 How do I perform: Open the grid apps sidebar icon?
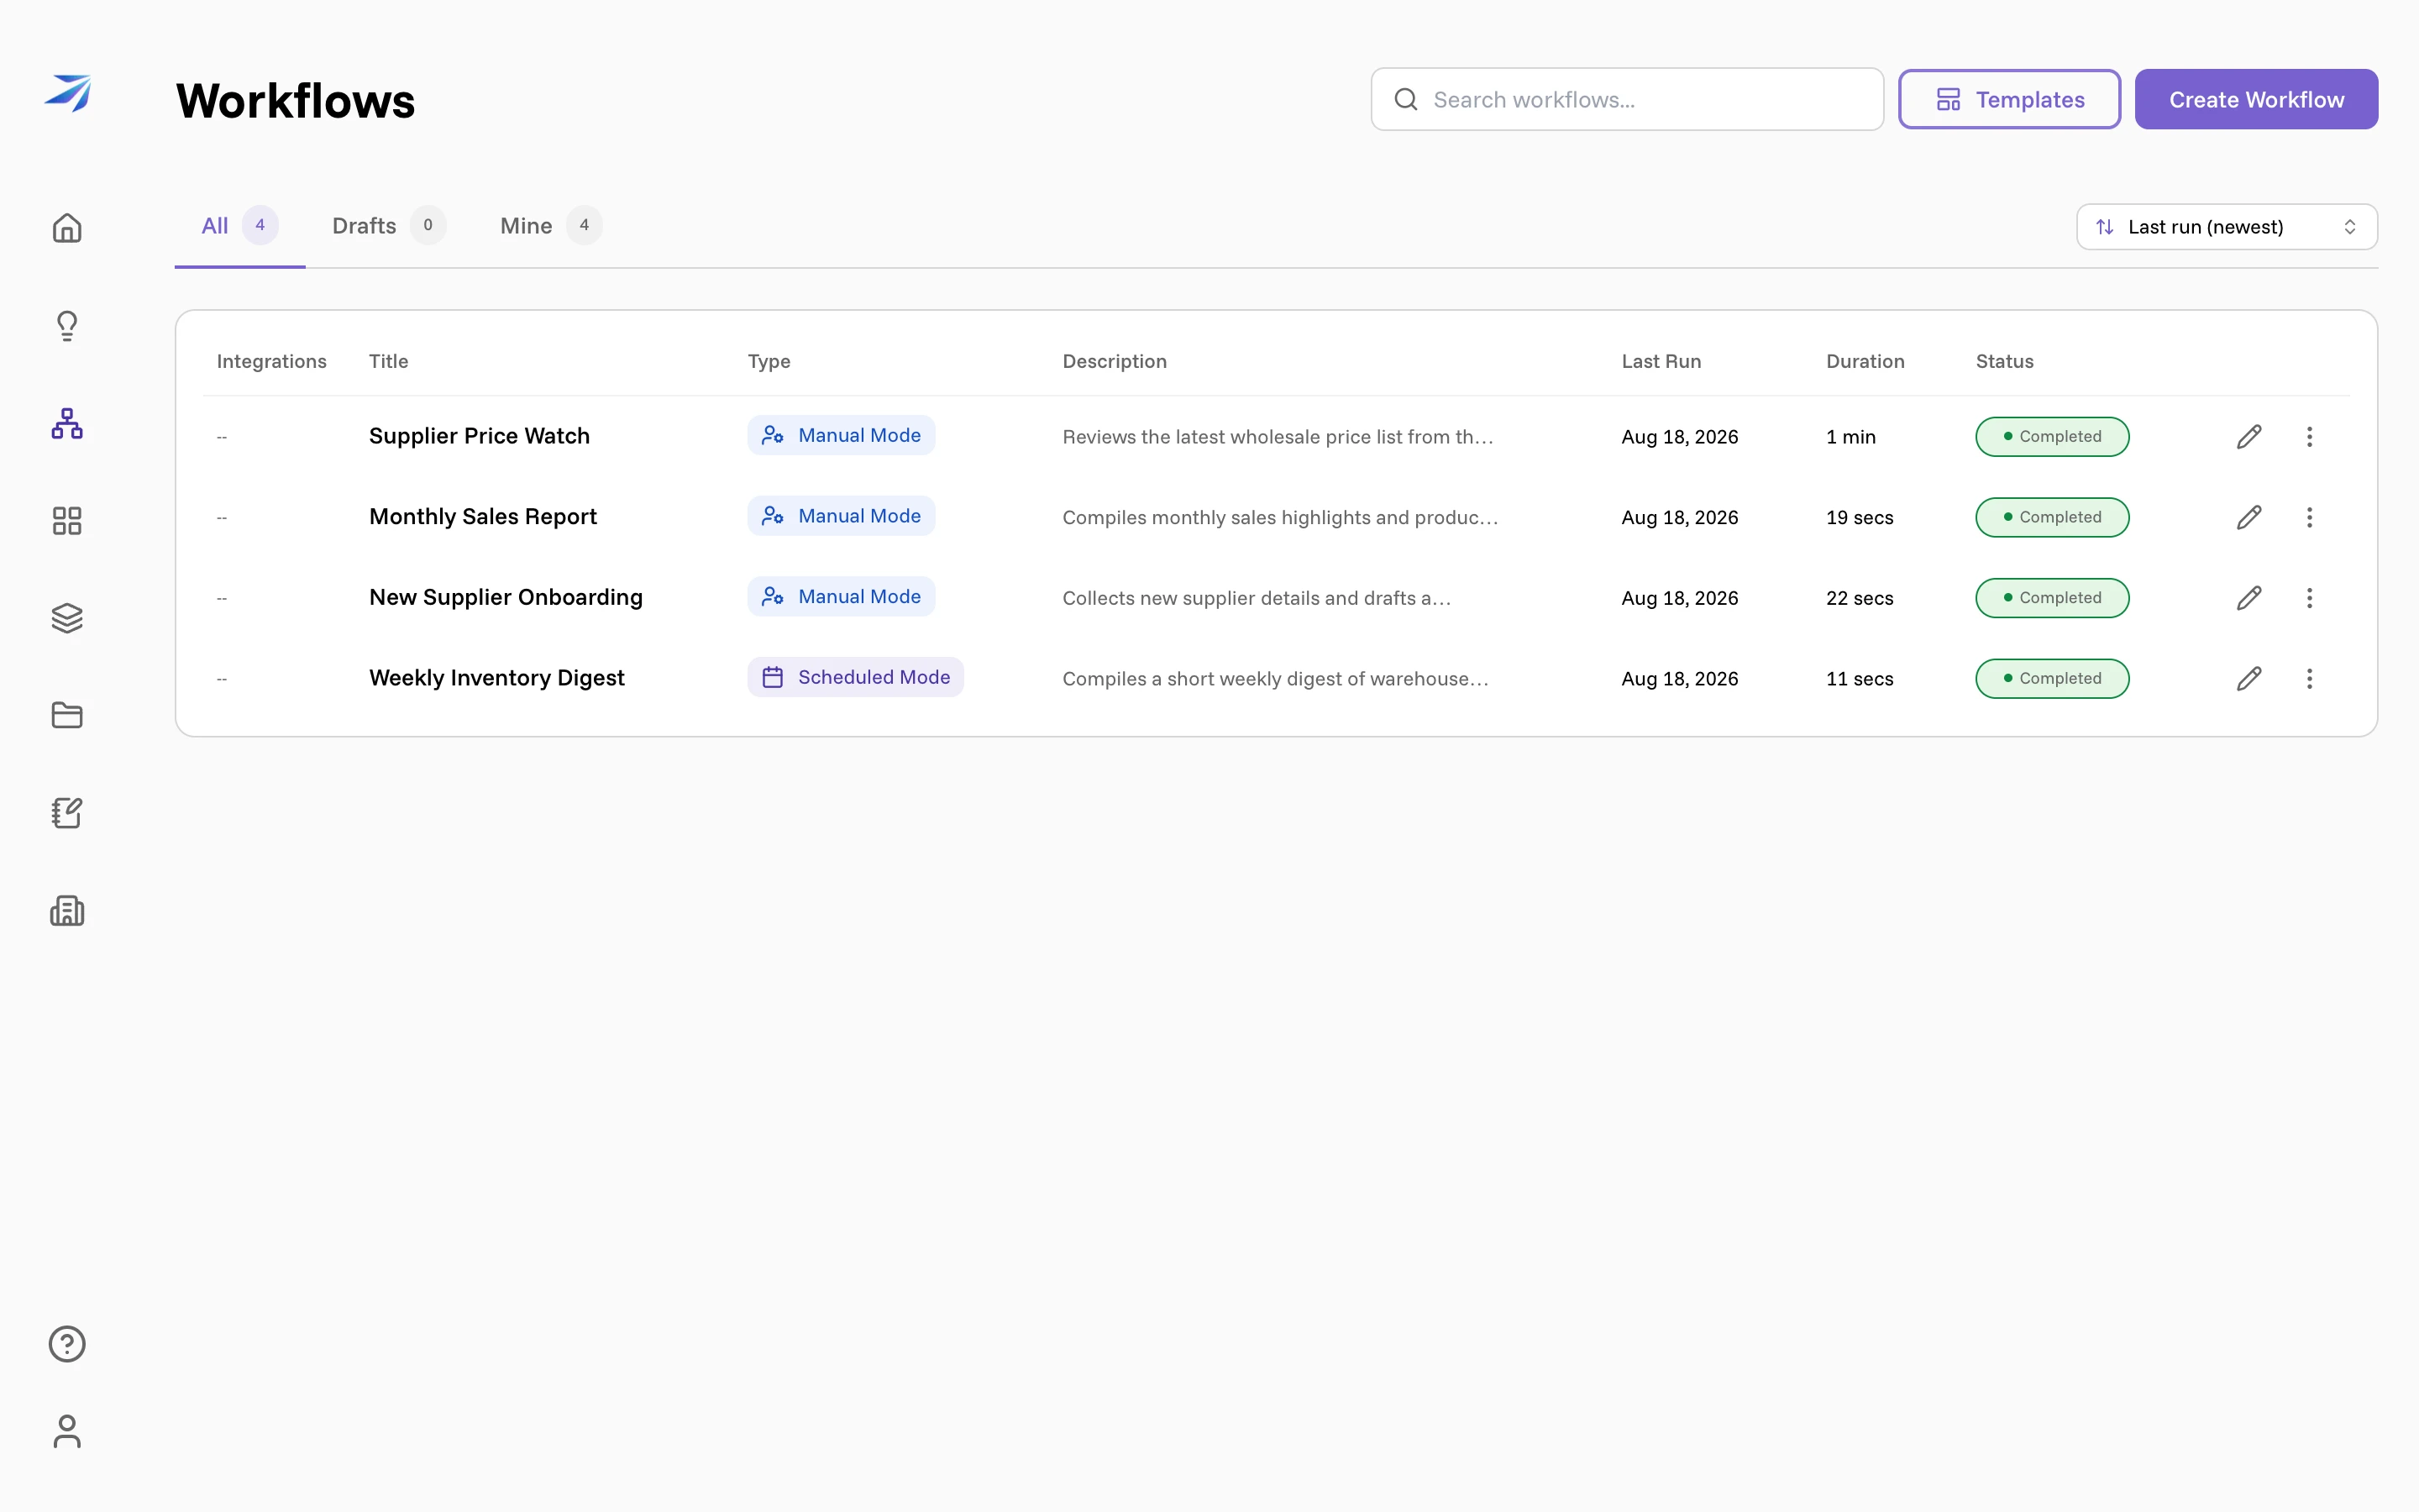point(67,521)
